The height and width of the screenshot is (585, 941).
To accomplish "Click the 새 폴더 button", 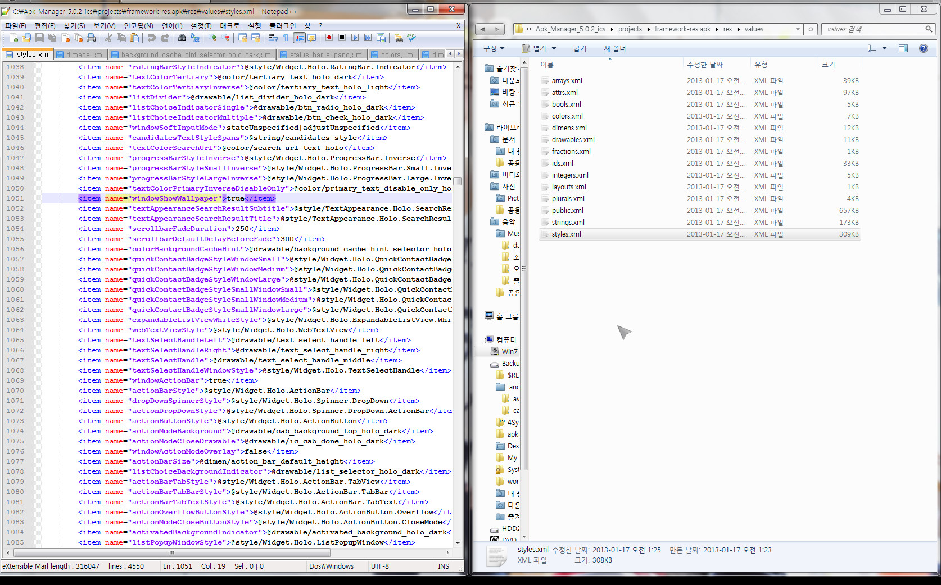I will pyautogui.click(x=614, y=48).
